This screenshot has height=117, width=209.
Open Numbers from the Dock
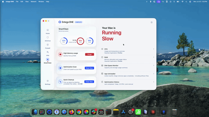138,112
